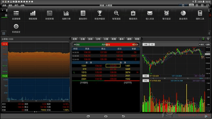
Task: Switch to the 技術 technical tab
Action: (x=90, y=39)
